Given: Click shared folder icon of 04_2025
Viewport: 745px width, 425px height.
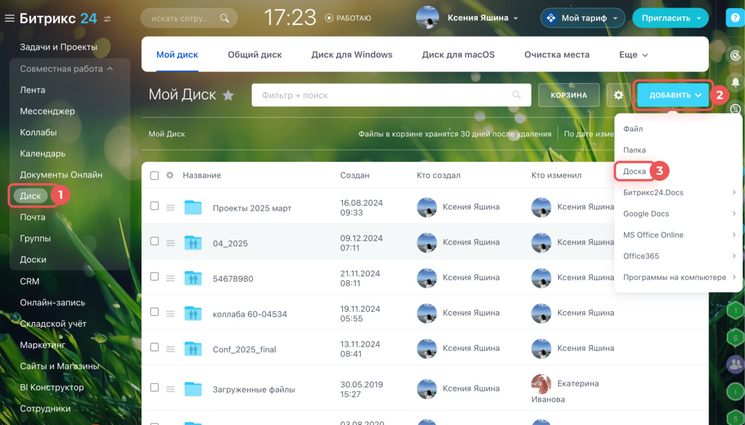Looking at the screenshot, I should tap(193, 243).
